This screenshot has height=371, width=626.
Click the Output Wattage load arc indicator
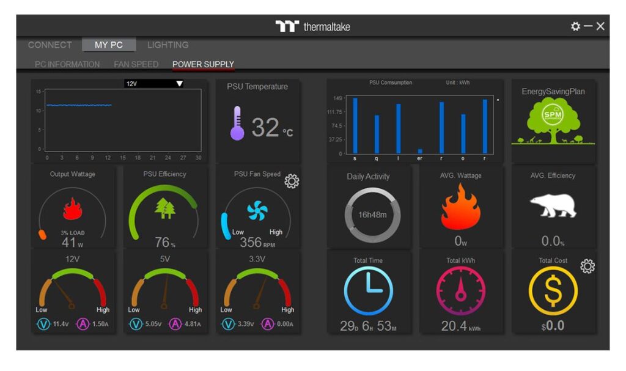coord(72,214)
